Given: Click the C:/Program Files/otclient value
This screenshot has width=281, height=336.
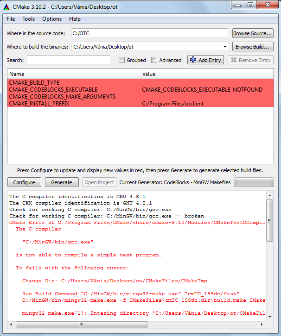Looking at the screenshot, I should click(173, 104).
